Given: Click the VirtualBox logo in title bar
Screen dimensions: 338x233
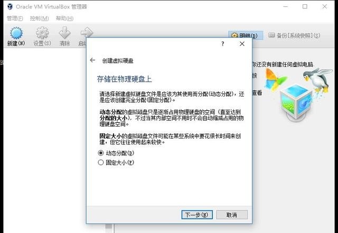Looking at the screenshot, I should [10, 6].
